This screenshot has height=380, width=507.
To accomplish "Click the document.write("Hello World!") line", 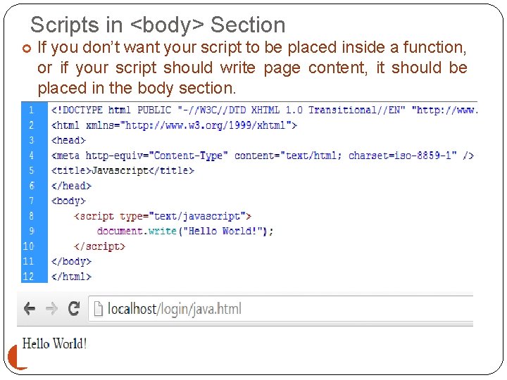I will click(185, 231).
